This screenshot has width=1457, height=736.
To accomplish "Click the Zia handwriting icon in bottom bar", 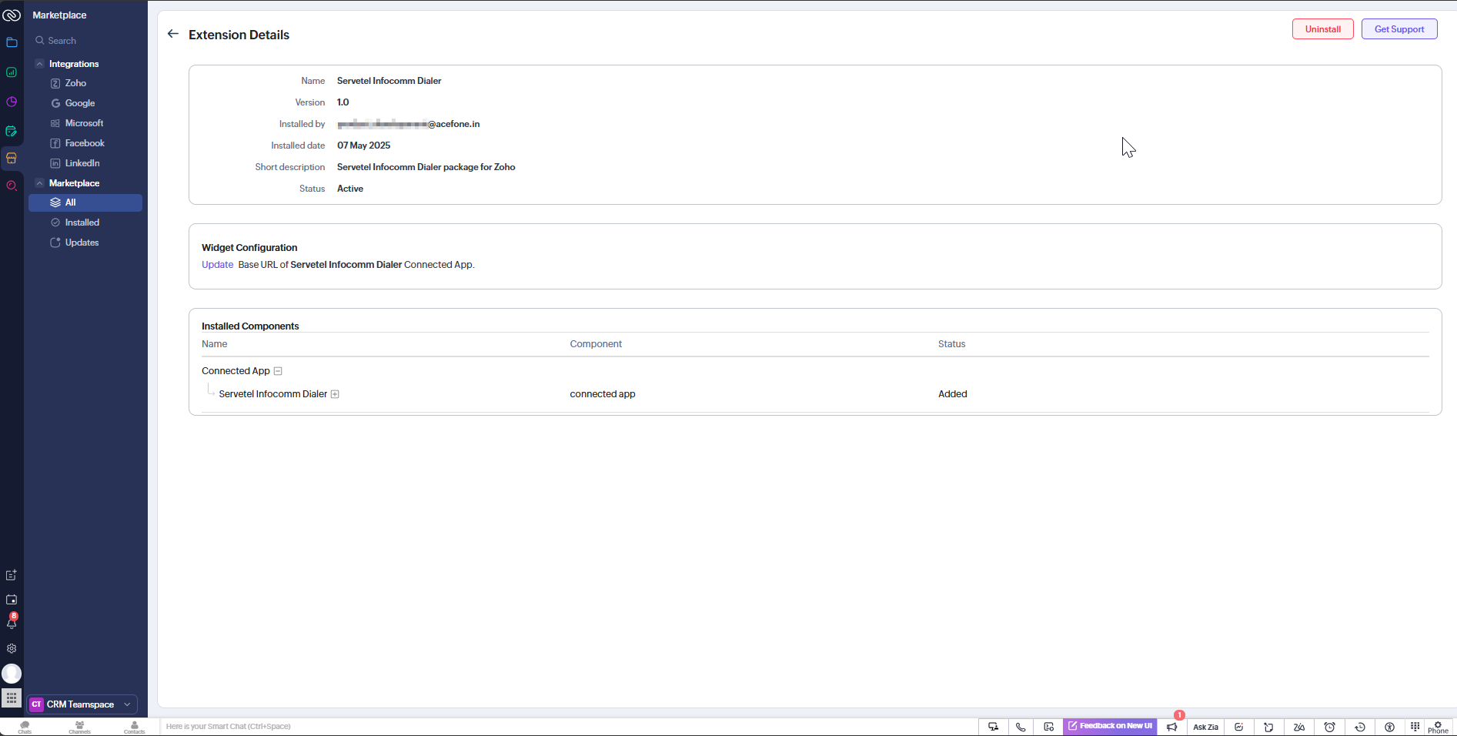I will [1299, 727].
